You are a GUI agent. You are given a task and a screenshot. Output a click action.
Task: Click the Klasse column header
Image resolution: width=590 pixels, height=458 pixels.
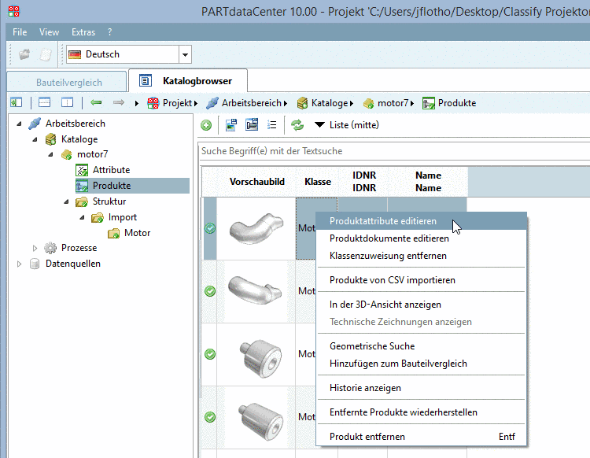(x=318, y=182)
